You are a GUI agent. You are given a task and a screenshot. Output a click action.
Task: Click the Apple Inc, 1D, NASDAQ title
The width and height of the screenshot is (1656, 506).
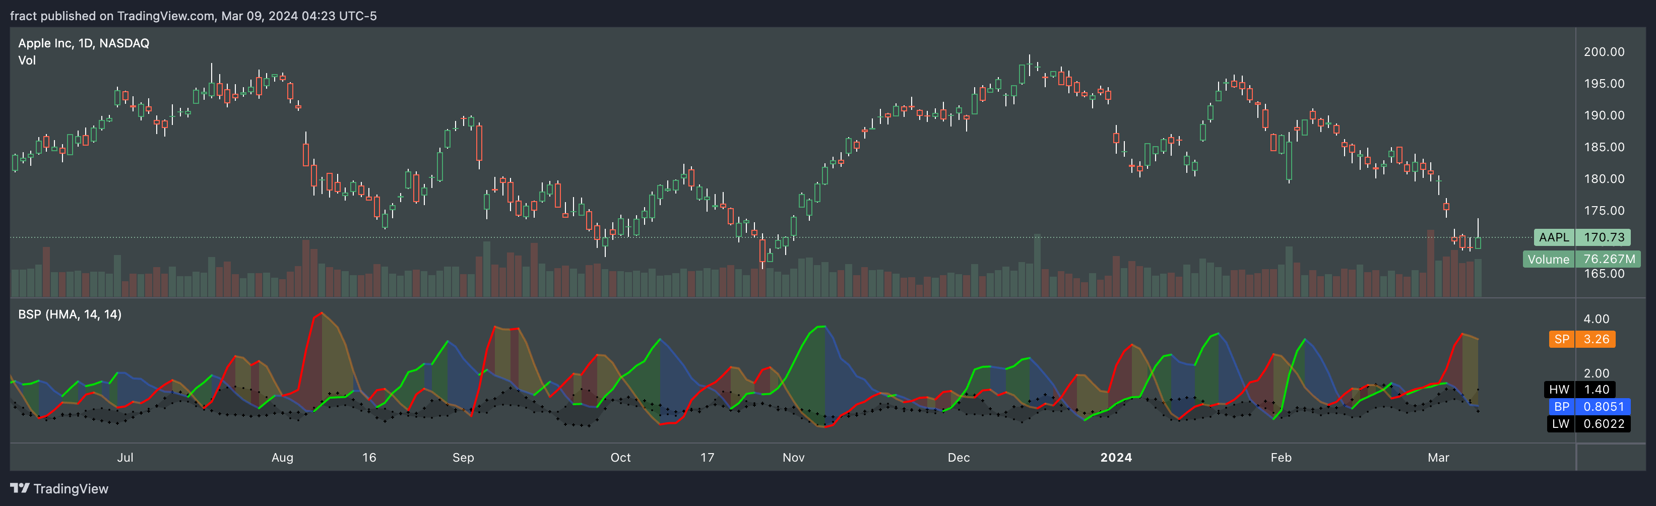click(84, 43)
